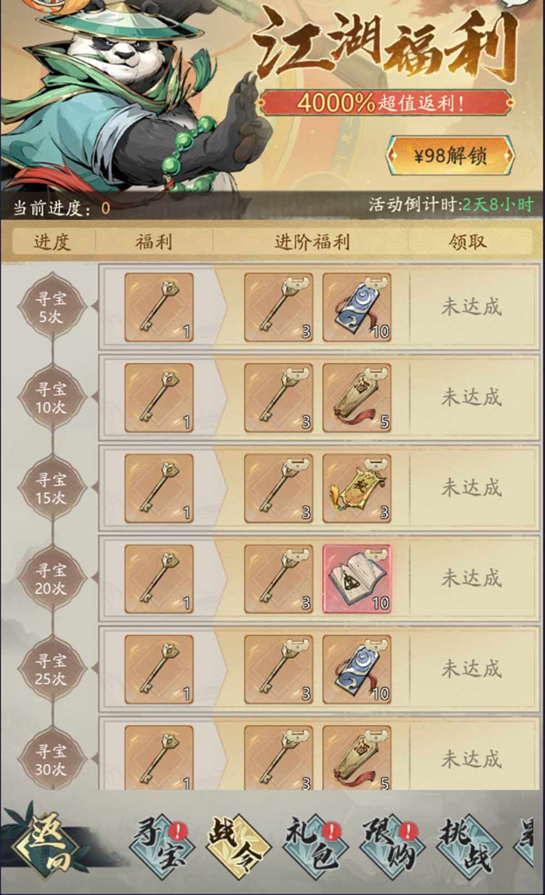Select the wine banner item in 寻宝10次 row
This screenshot has height=895, width=545.
[x=357, y=398]
